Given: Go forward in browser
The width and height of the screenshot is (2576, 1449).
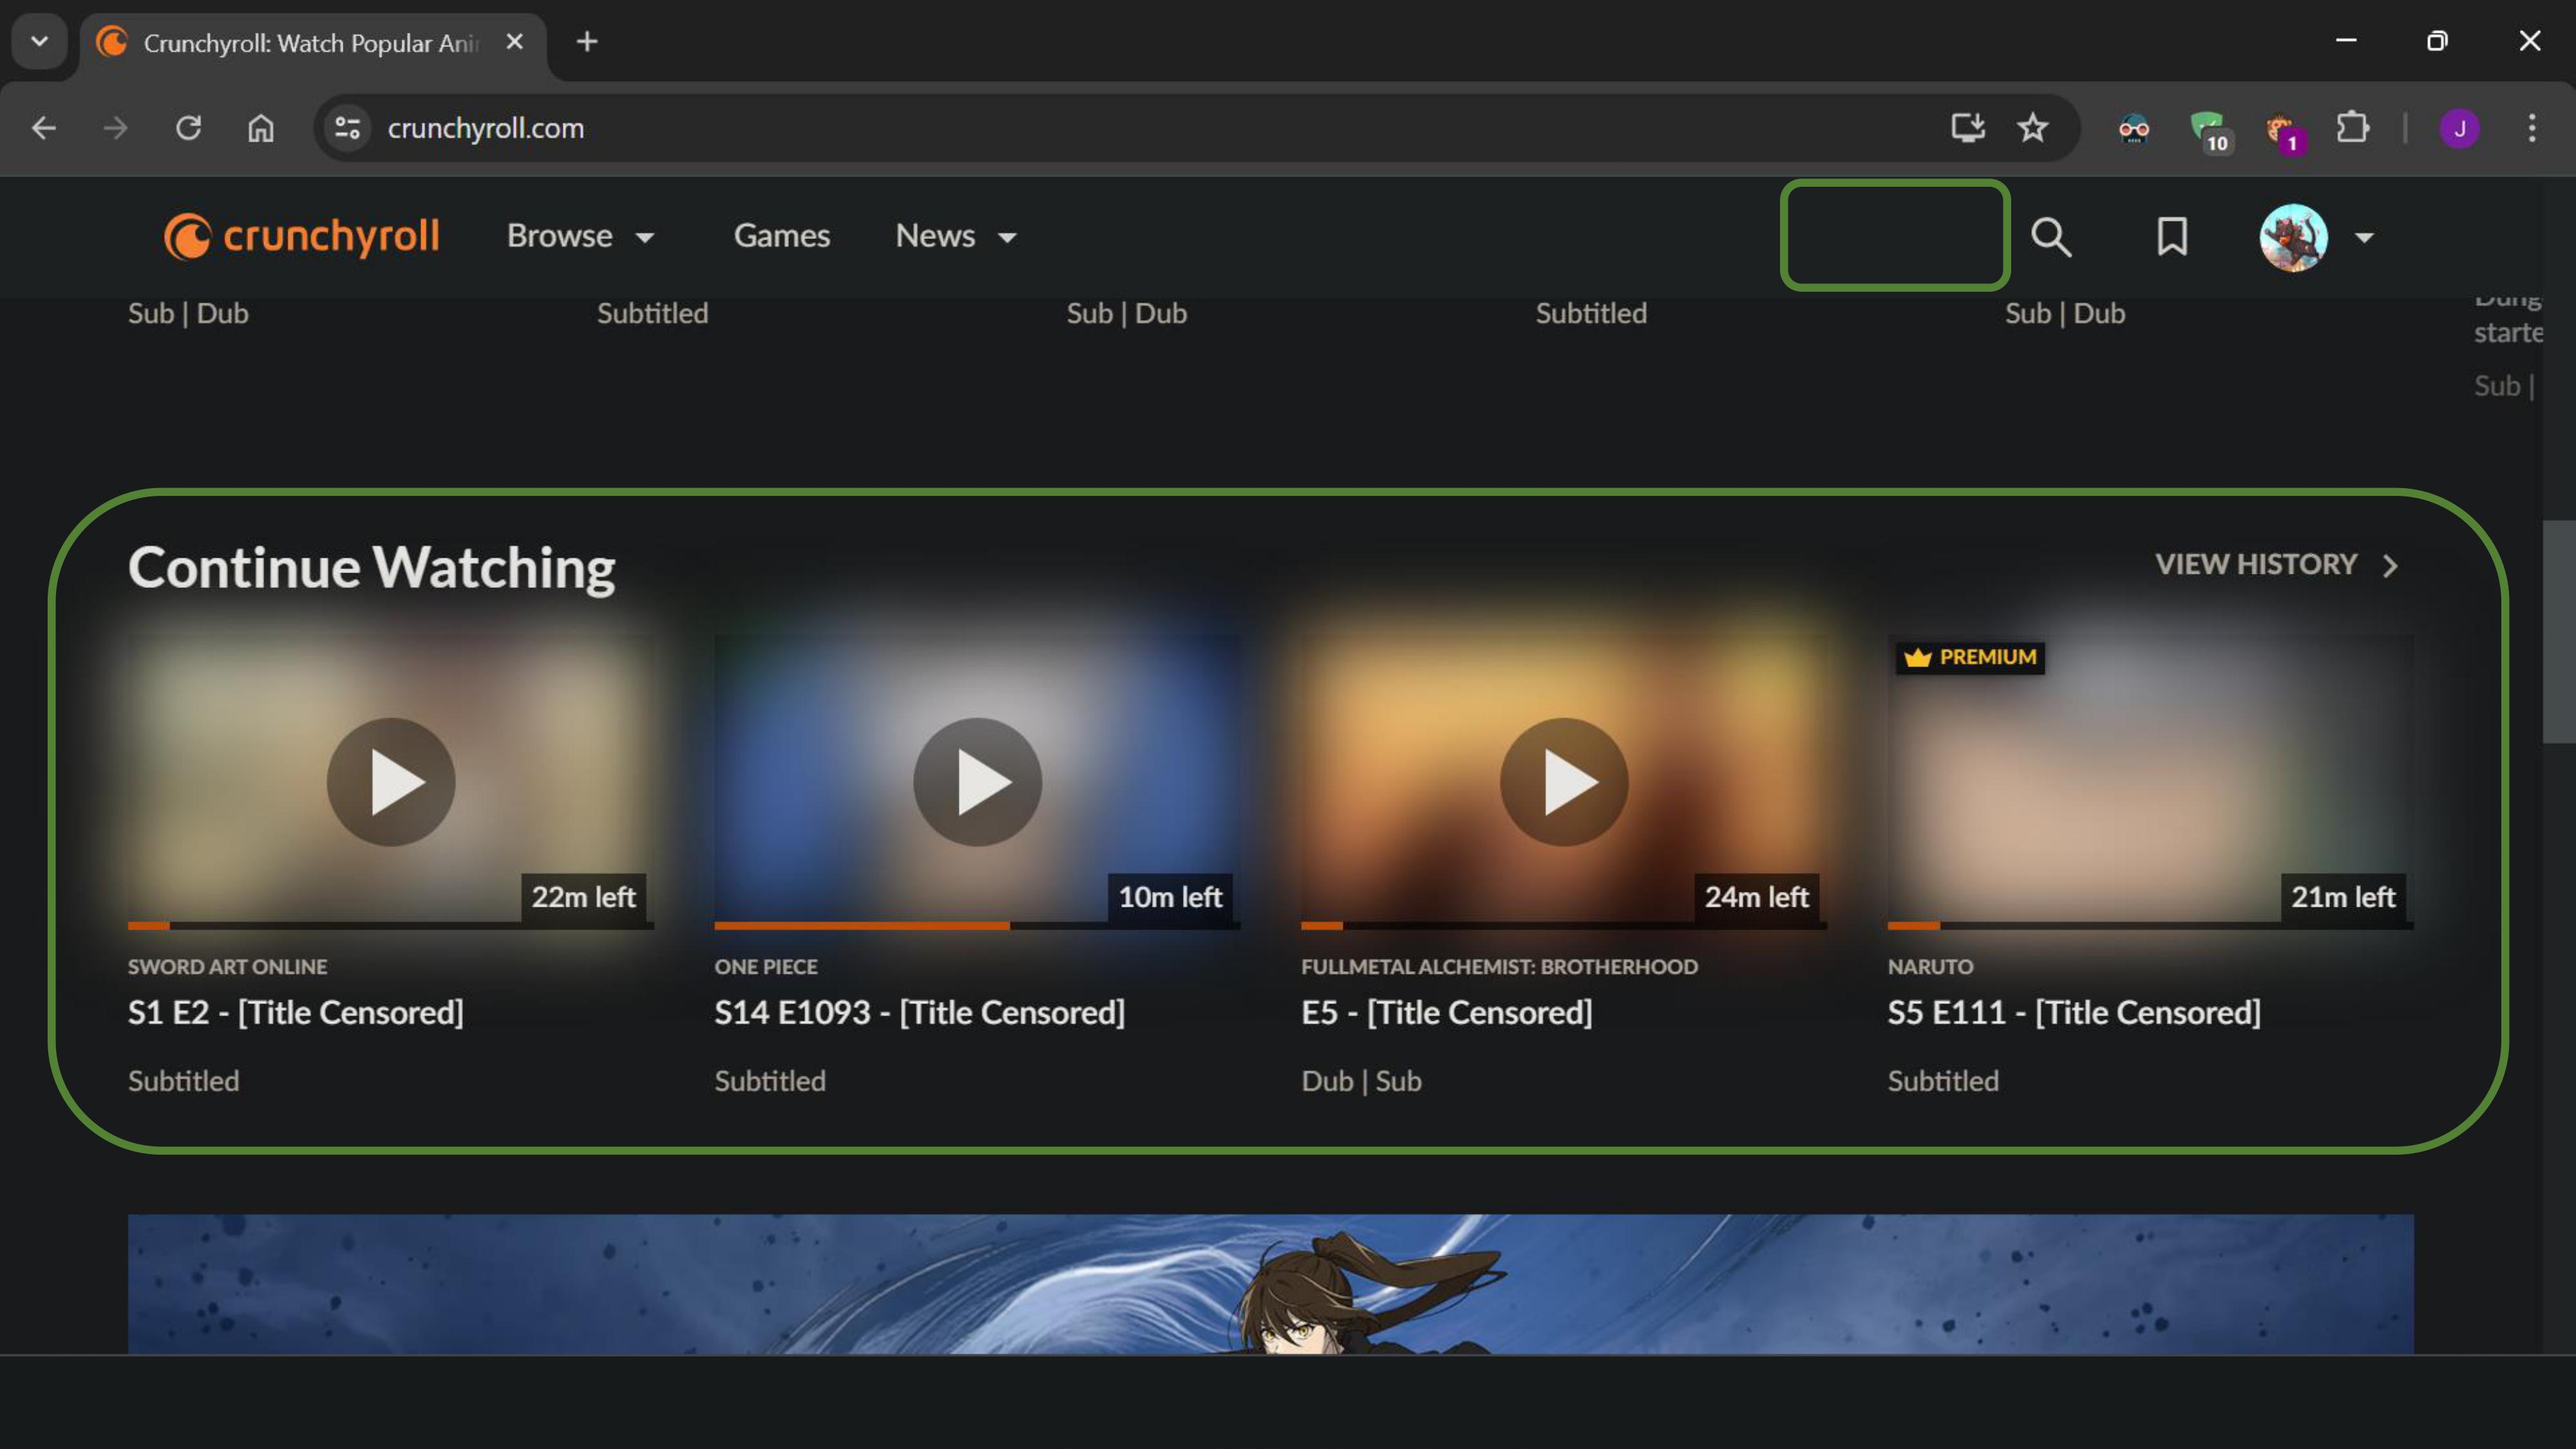Looking at the screenshot, I should (116, 128).
